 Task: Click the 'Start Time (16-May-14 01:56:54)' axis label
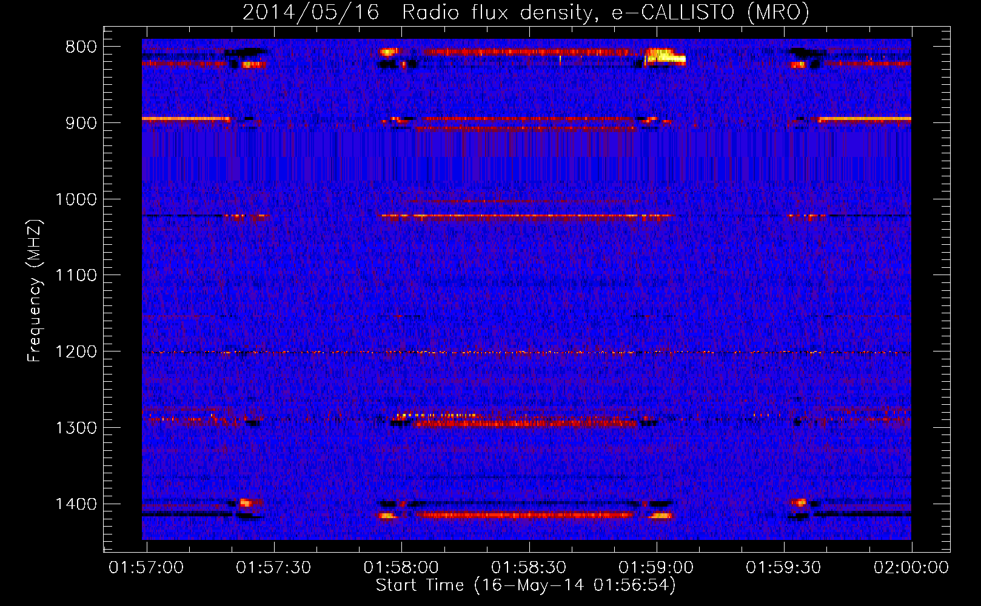tap(526, 585)
